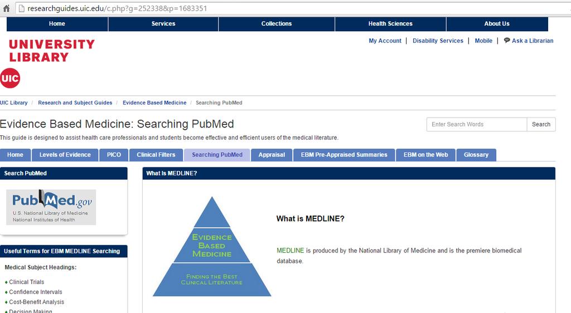The height and width of the screenshot is (313, 571).
Task: Click the green MEDLINE link
Action: pyautogui.click(x=290, y=251)
